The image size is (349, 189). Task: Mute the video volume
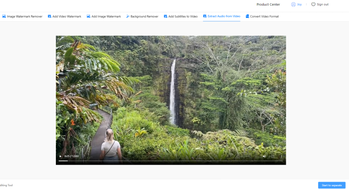click(264, 156)
